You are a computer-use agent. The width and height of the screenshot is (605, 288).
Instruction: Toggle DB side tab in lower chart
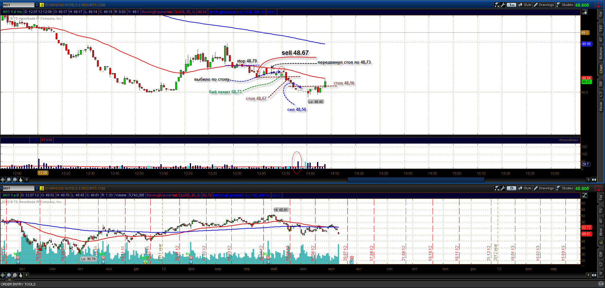[x=601, y=253]
